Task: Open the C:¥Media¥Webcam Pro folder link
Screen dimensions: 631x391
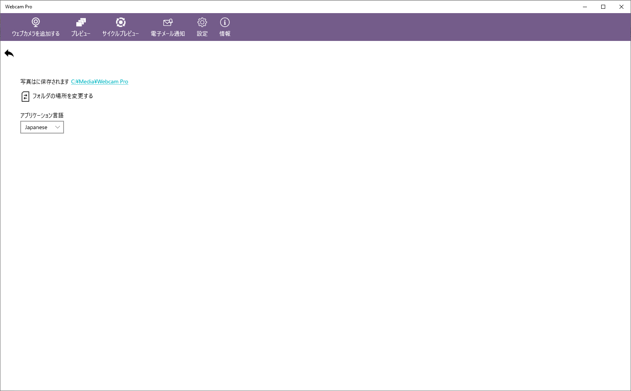Action: [x=100, y=81]
